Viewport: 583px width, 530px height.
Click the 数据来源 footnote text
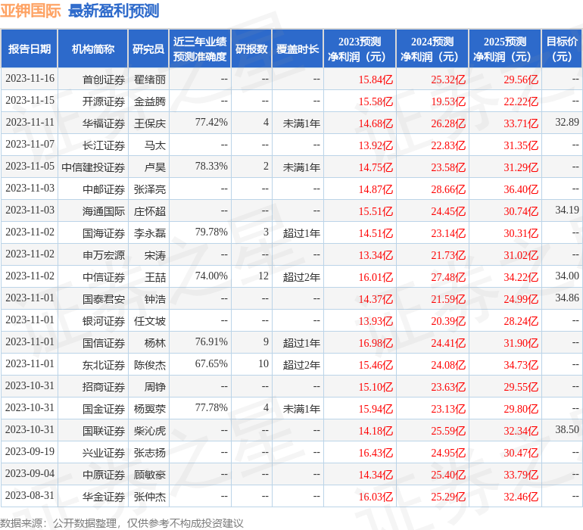click(122, 523)
